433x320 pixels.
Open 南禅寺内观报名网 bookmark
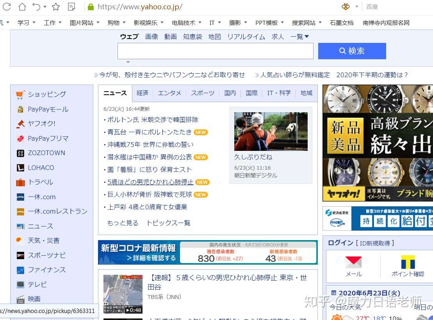386,23
